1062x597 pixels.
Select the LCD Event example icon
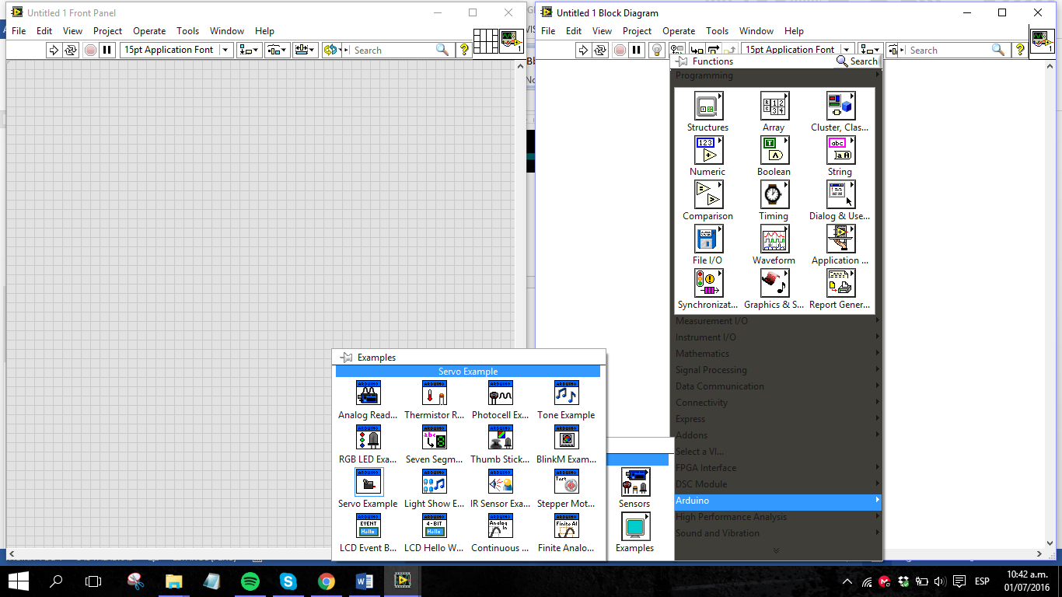point(369,527)
